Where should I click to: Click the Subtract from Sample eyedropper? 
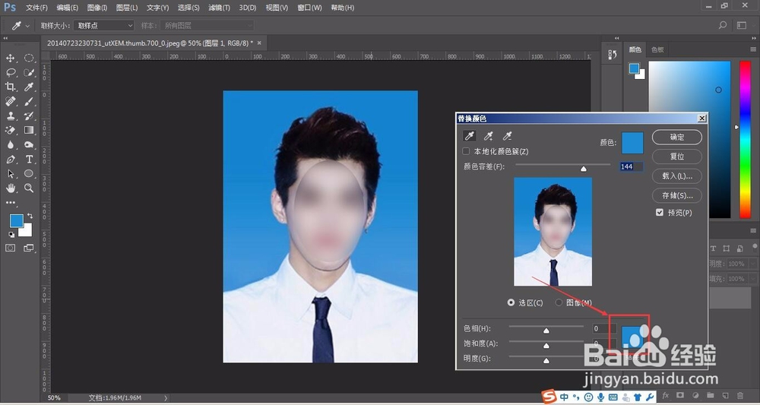(x=507, y=136)
